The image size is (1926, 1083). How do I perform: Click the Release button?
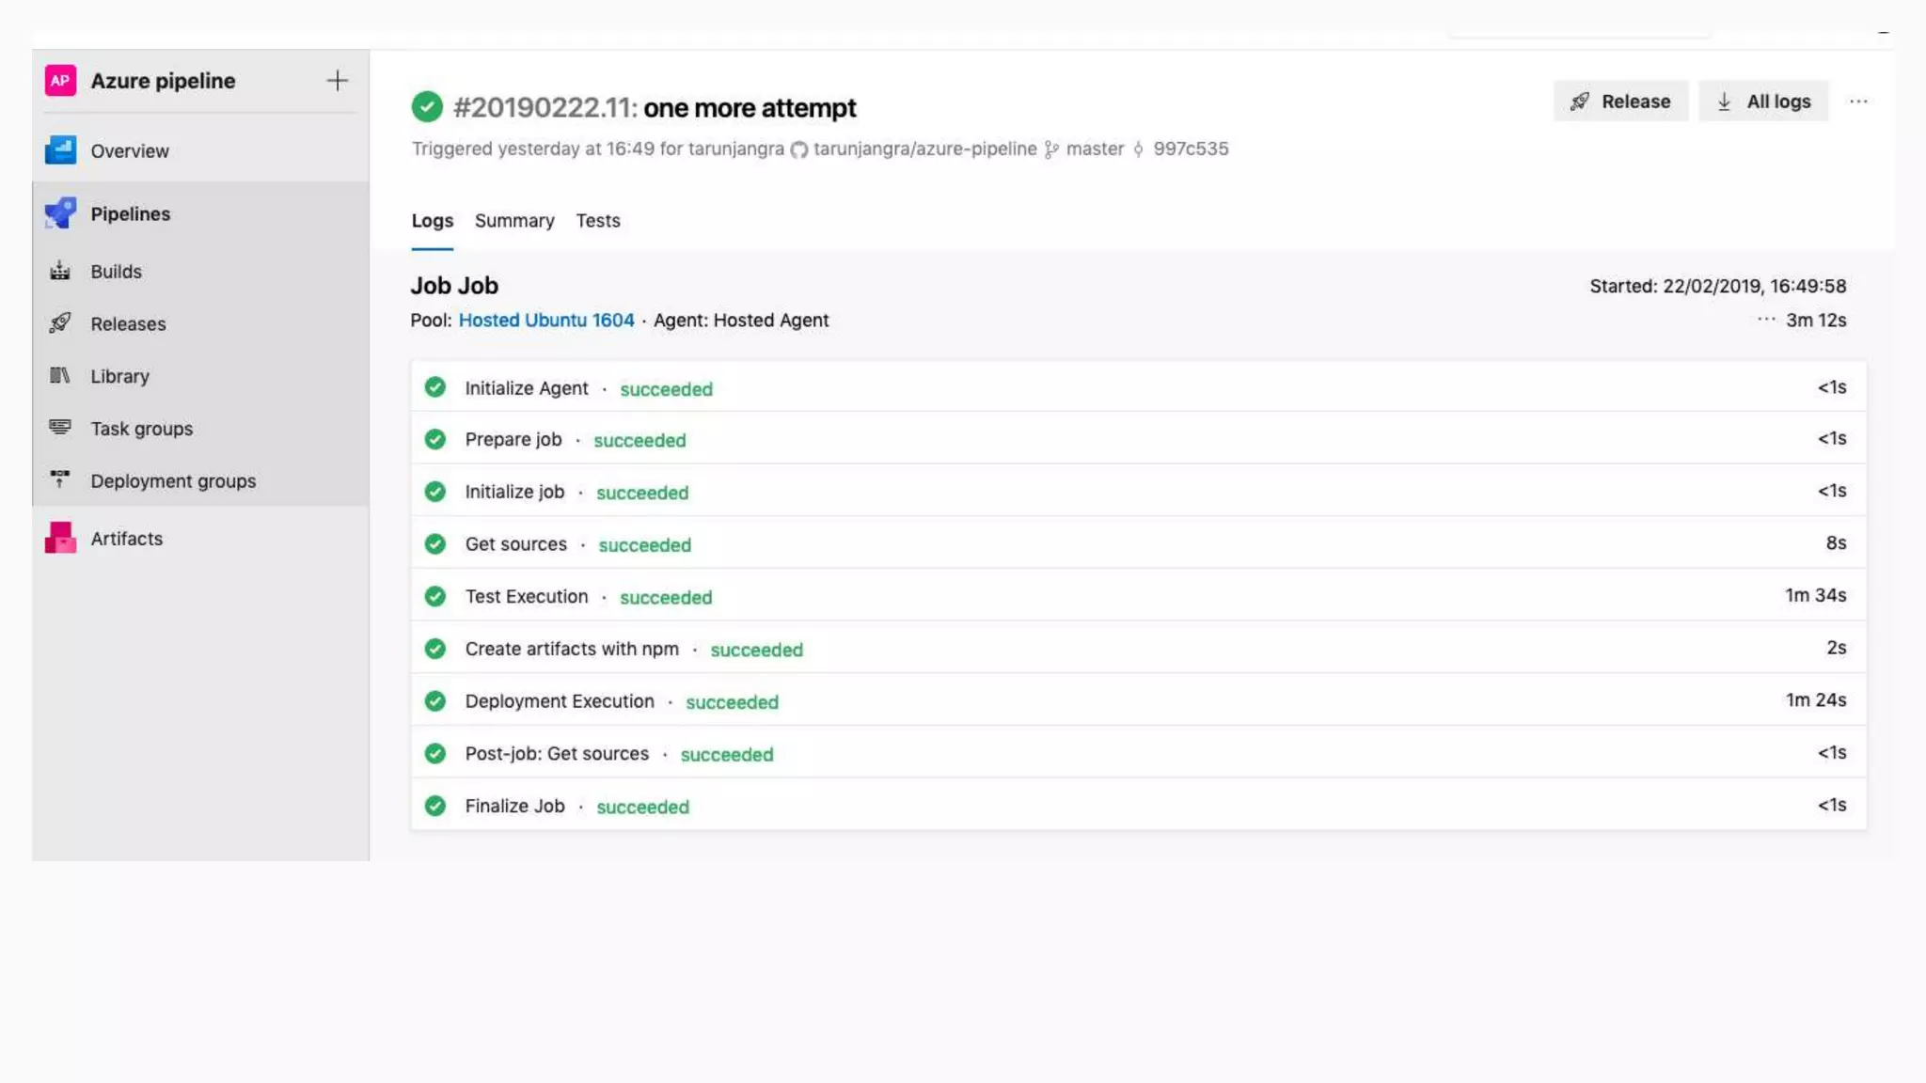(1620, 102)
